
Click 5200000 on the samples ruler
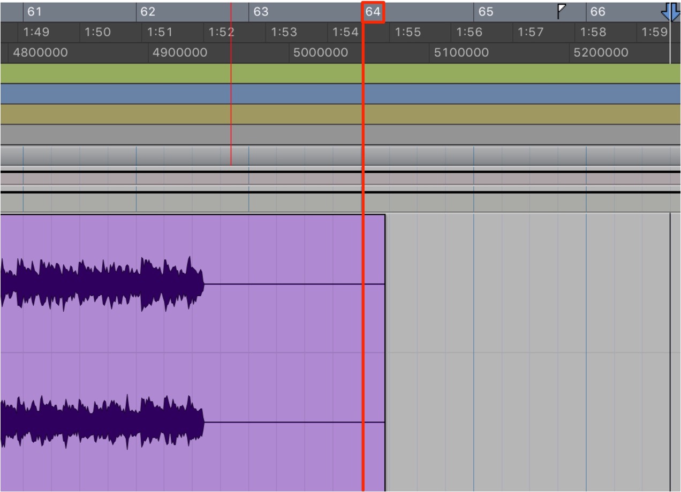(601, 53)
